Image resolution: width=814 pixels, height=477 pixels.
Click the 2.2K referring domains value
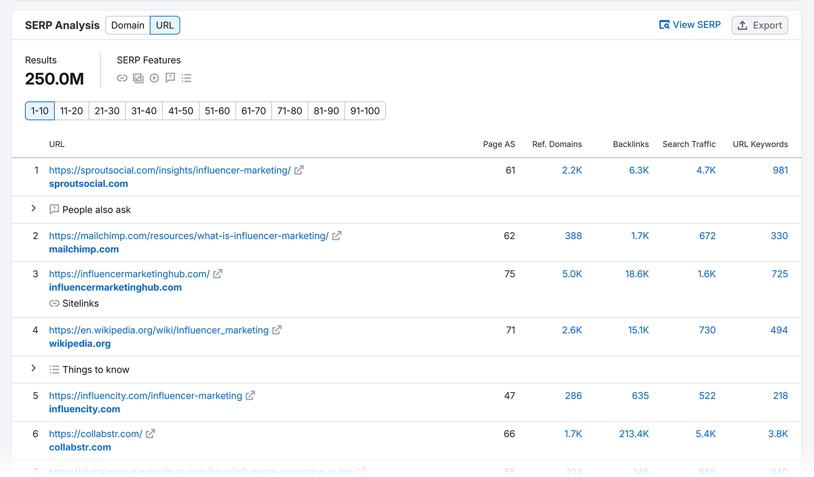point(572,170)
